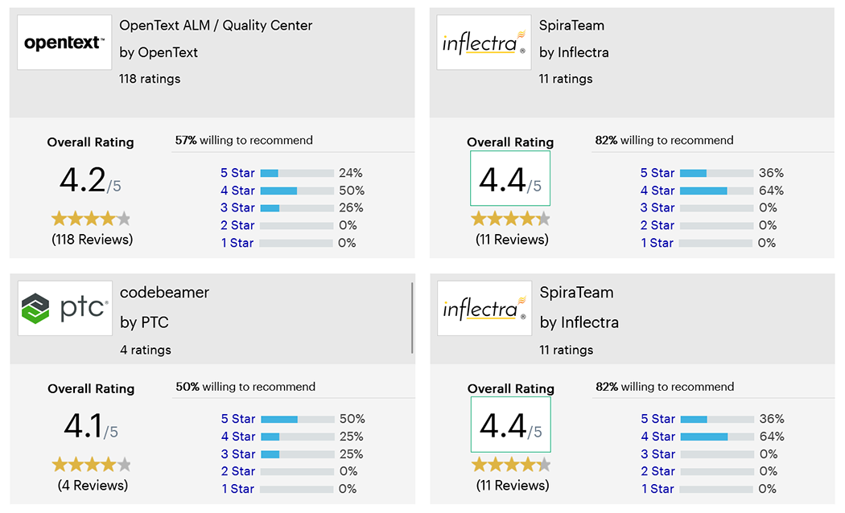Click the gold stars above 118 Reviews
The image size is (845, 513).
pos(90,219)
